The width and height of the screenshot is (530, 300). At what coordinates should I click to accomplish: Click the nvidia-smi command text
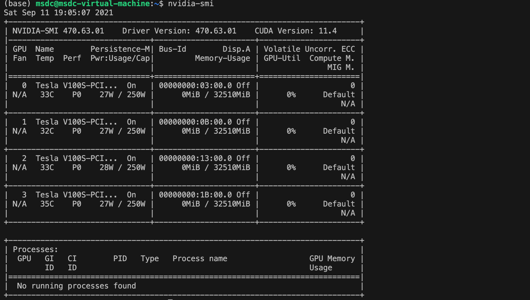(x=191, y=4)
